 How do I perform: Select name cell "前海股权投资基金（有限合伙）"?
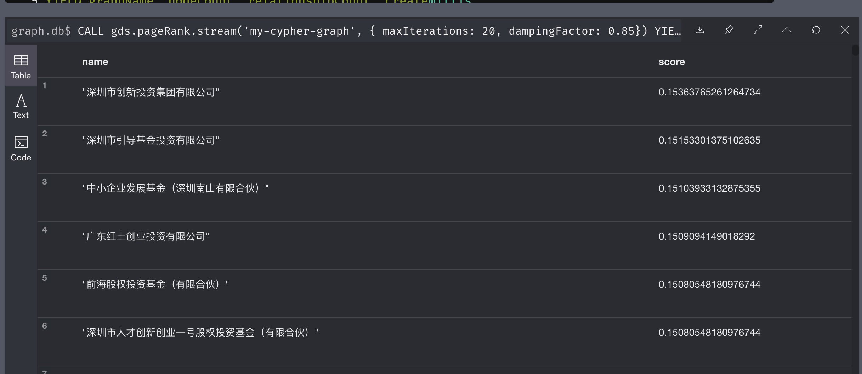(156, 285)
